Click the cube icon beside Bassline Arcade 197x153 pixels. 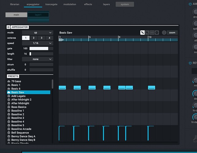pos(9,129)
